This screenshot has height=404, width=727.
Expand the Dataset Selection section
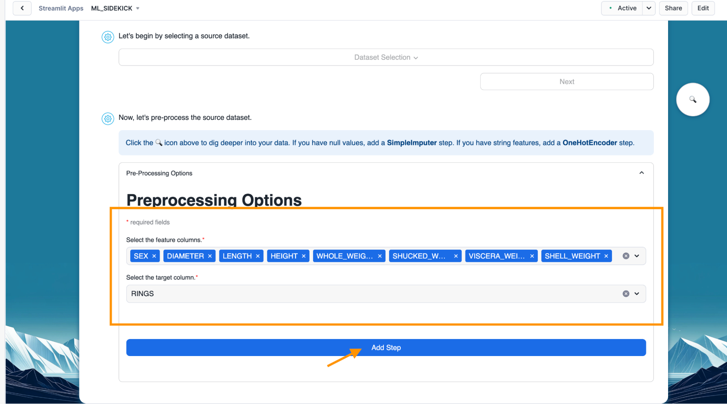click(386, 57)
